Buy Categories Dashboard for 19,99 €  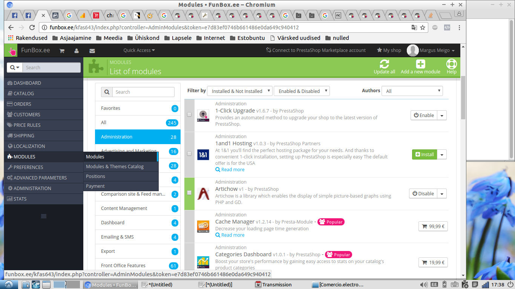pos(433,262)
